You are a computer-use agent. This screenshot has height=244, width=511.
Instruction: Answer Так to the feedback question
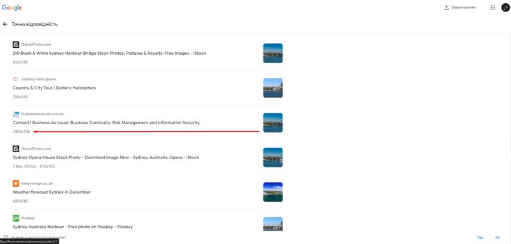click(x=480, y=238)
